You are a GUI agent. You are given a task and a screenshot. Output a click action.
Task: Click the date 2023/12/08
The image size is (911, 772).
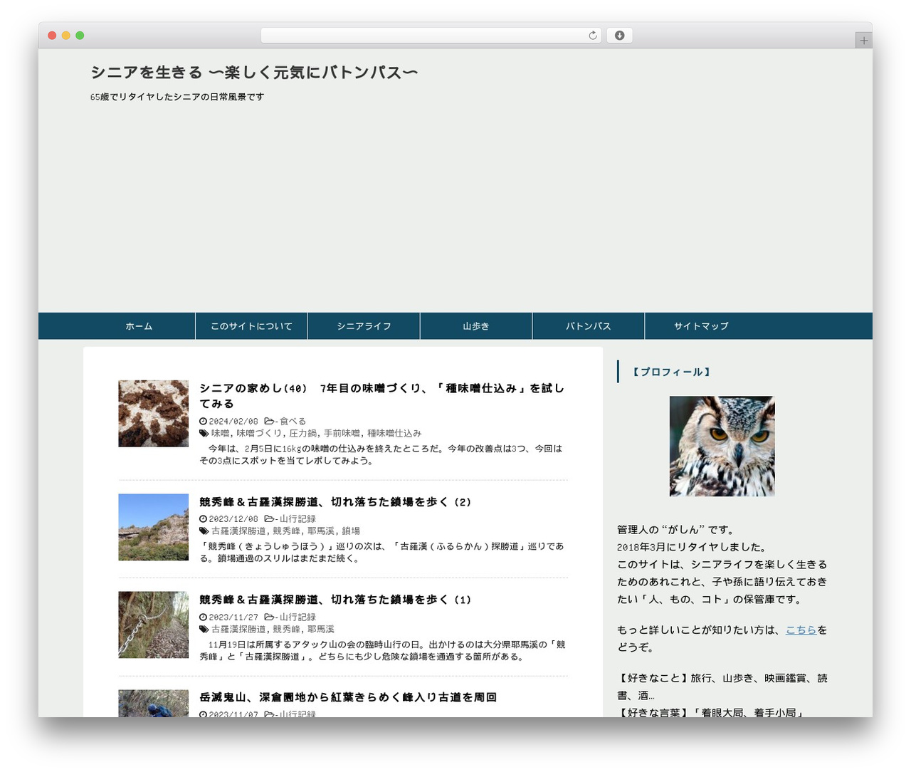[233, 519]
